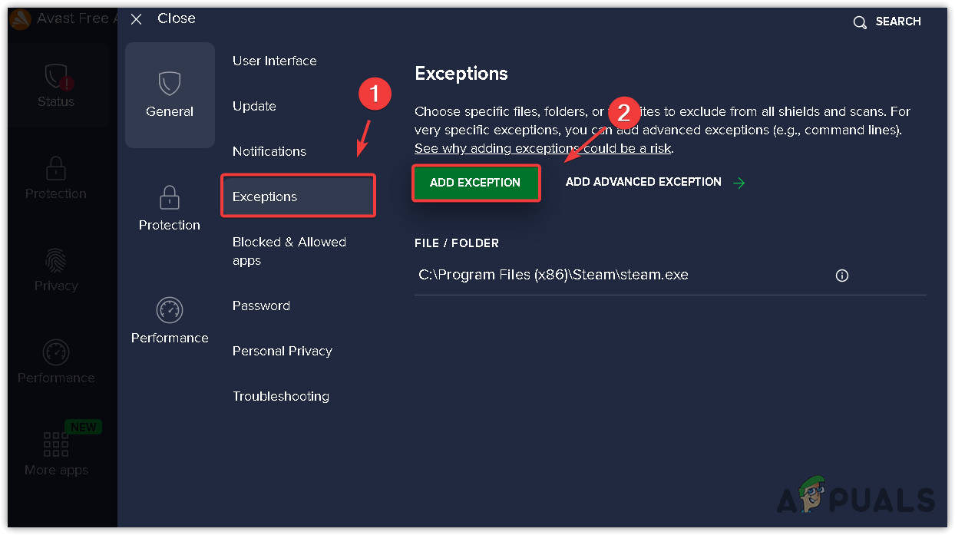Open Personal Privacy settings

click(x=283, y=351)
